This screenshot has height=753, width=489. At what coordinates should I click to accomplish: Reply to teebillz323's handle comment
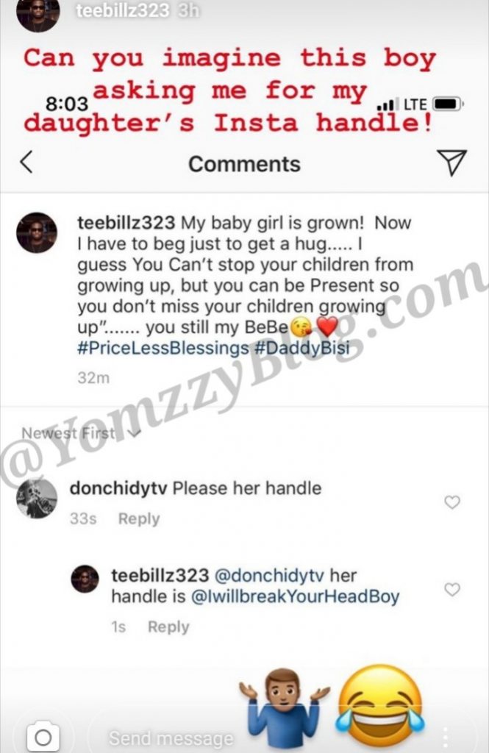click(168, 627)
